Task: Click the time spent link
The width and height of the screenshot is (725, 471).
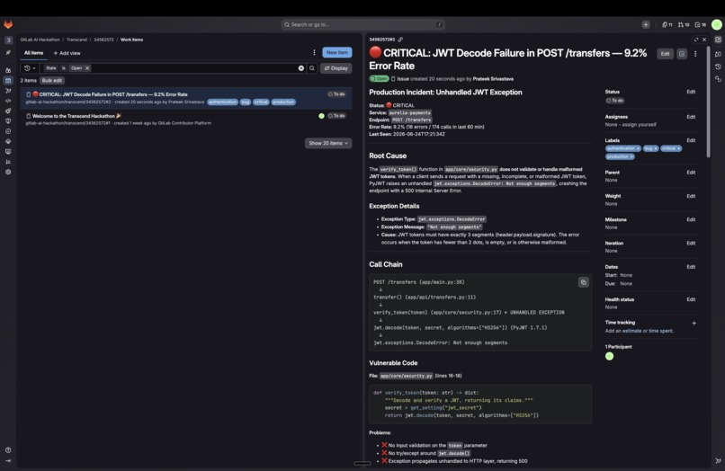Action: (661, 331)
